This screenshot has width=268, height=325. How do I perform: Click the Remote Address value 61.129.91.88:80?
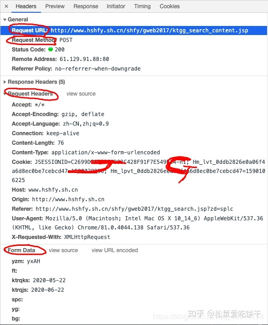[x=84, y=59]
